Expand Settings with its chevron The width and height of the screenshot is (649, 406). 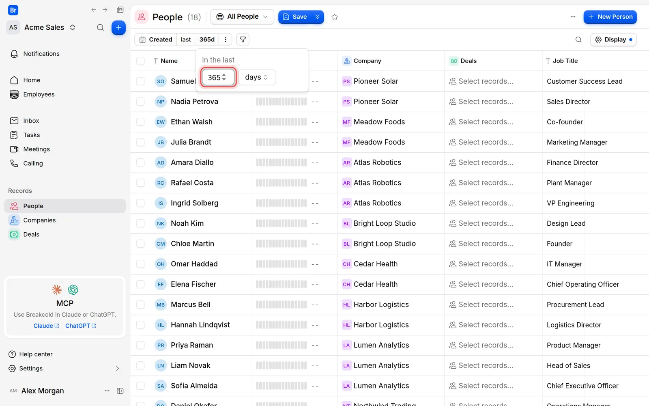tap(118, 368)
